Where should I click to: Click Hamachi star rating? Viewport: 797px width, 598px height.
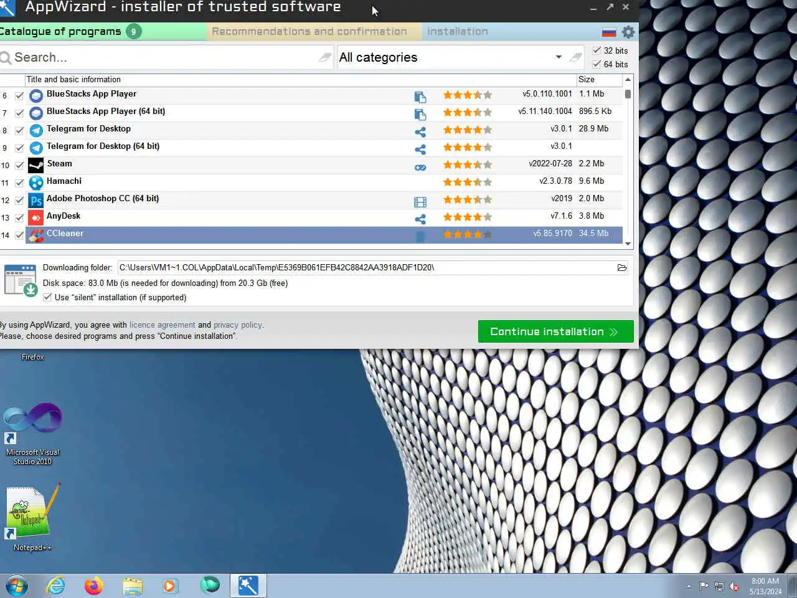(468, 183)
